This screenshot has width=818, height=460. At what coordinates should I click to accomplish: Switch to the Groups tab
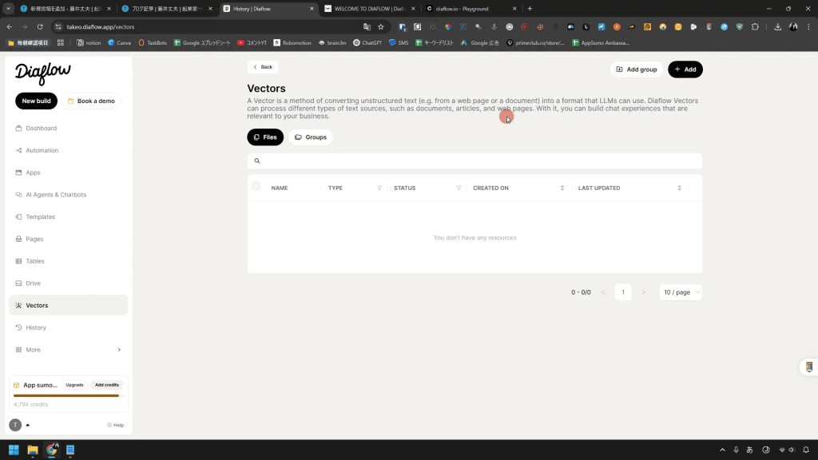(x=311, y=137)
